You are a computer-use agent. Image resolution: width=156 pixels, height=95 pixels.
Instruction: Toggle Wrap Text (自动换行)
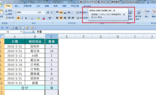[x=82, y=12]
